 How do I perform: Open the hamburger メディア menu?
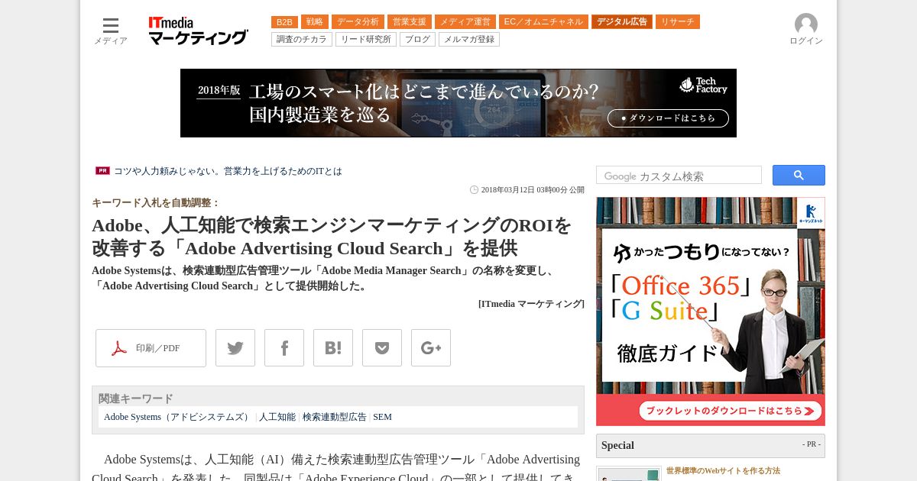coord(111,31)
